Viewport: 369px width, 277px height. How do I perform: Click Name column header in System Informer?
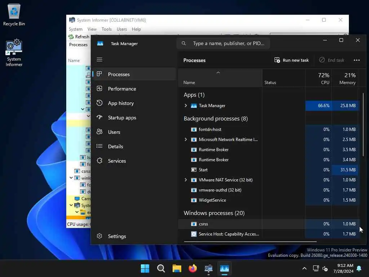pos(74,61)
